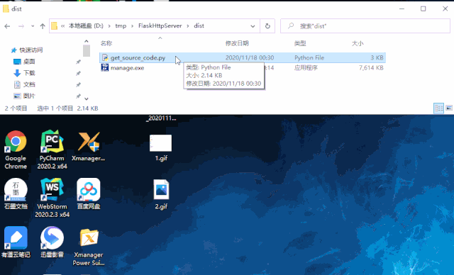Click navigation pane scroll up arrow
Screen dimensions: 454x275
[87, 41]
